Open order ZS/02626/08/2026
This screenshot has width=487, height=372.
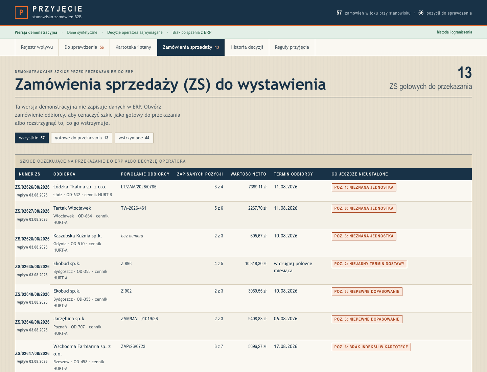32,187
